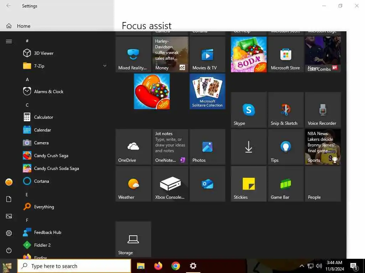Viewport: 365px width, 273px height.
Task: Switch to Settings on the taskbar
Action: [193, 266]
